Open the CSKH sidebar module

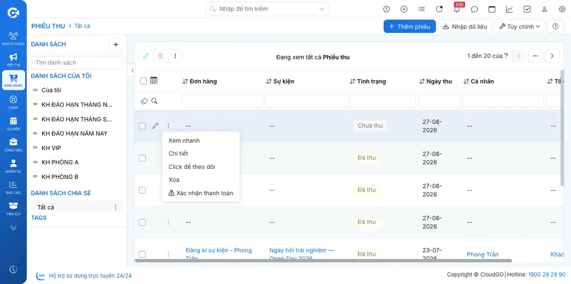pyautogui.click(x=13, y=102)
